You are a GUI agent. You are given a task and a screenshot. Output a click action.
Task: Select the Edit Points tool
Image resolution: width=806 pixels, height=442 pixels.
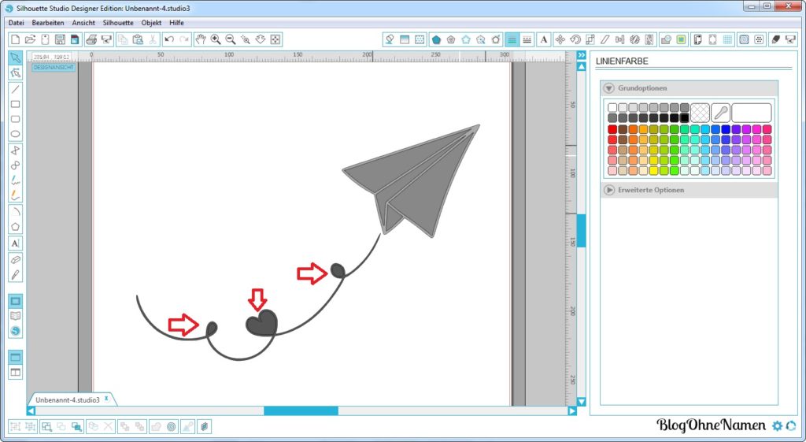click(15, 73)
